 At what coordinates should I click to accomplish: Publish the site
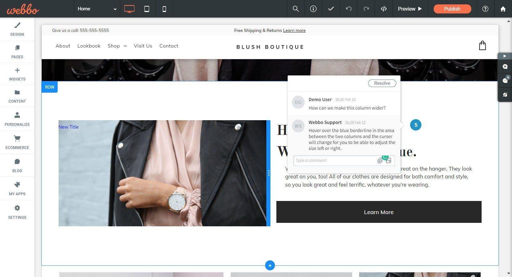(x=452, y=9)
